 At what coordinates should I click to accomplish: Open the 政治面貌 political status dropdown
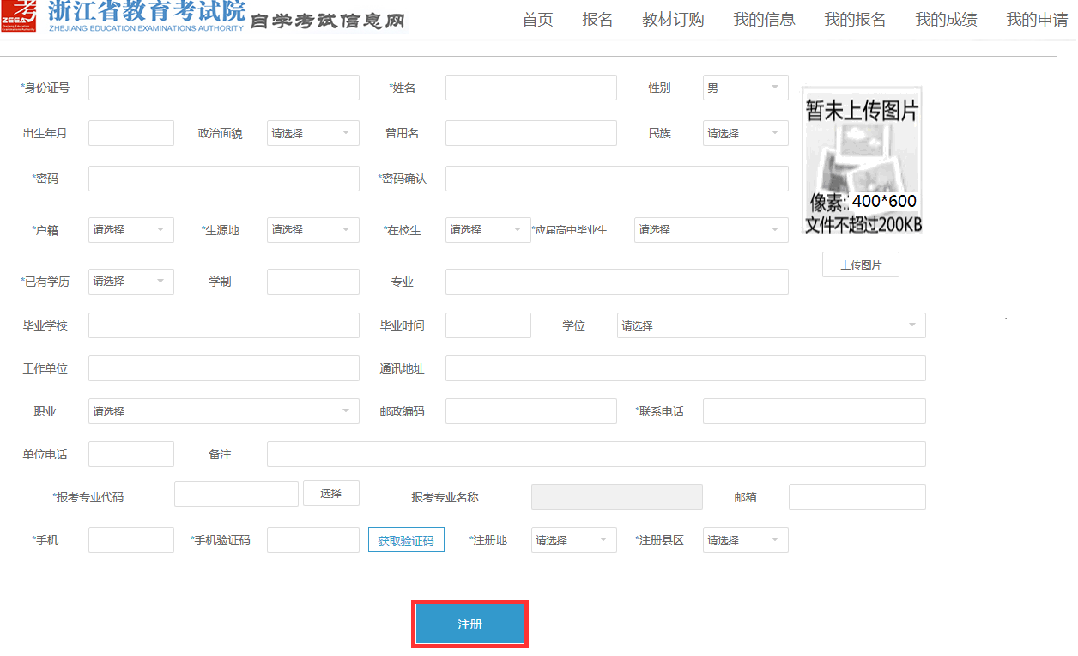click(312, 132)
